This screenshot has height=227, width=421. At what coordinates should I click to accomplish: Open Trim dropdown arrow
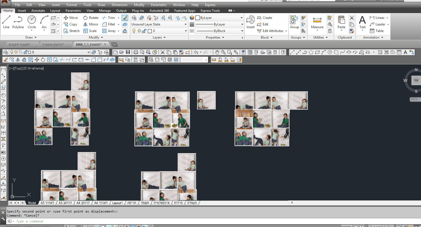118,18
